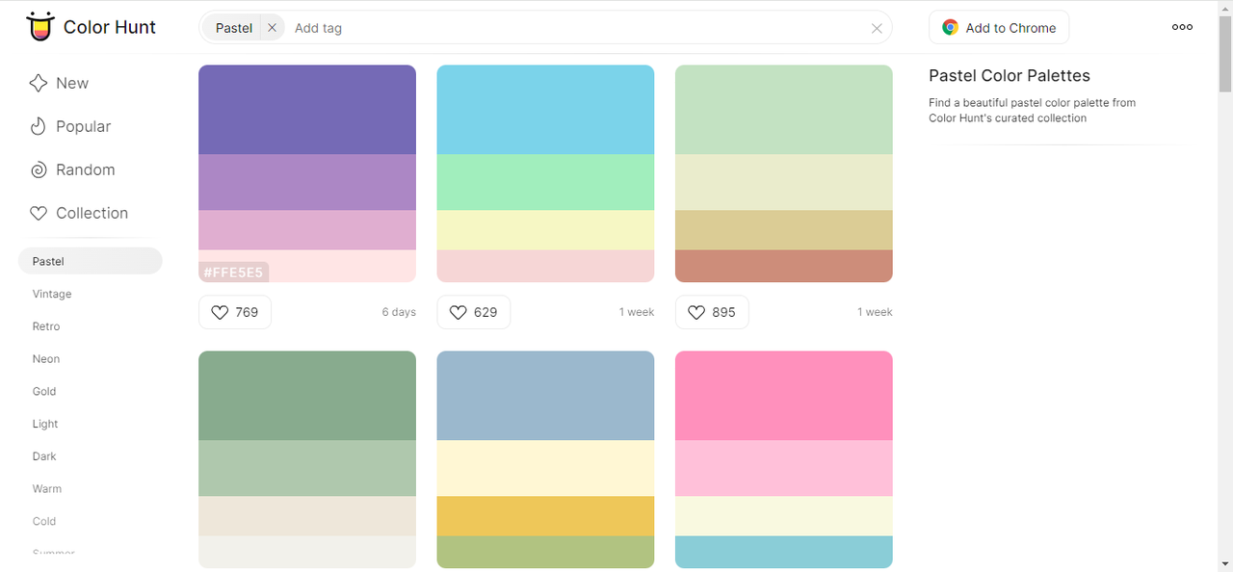Open the Popular palettes section

point(70,127)
